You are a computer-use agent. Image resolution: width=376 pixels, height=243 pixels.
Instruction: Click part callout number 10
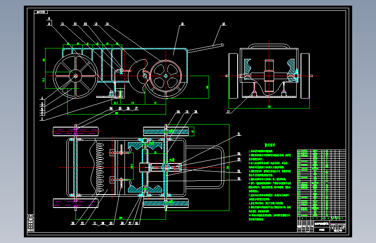click(x=62, y=24)
